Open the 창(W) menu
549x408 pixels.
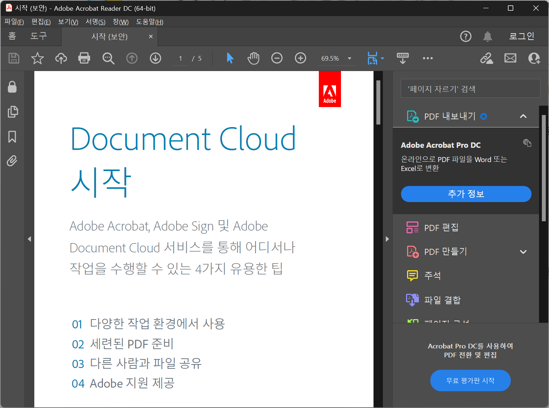[x=121, y=22]
